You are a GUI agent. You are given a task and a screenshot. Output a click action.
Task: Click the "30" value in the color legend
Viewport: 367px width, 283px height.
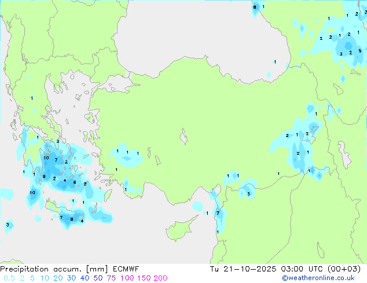point(71,278)
